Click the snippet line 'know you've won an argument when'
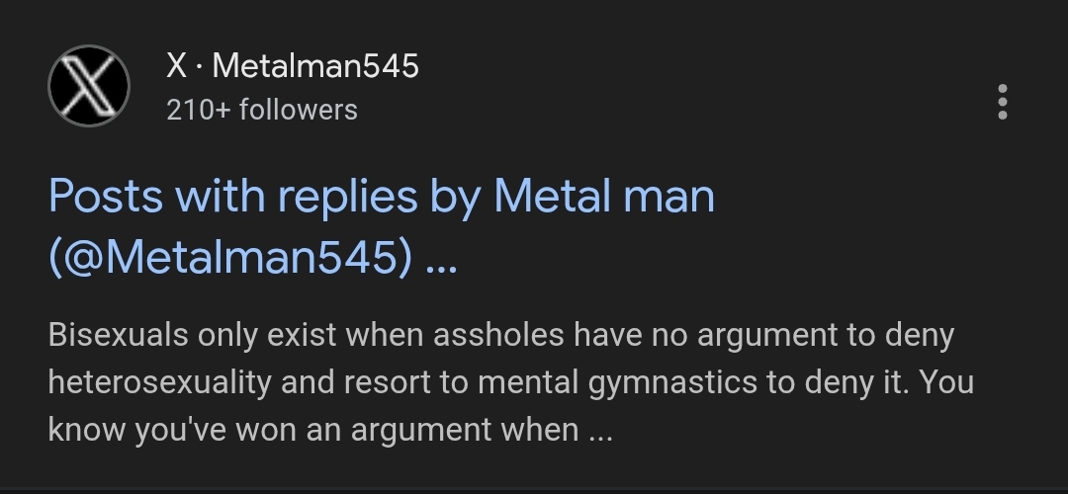Image resolution: width=1068 pixels, height=494 pixels. [x=326, y=430]
